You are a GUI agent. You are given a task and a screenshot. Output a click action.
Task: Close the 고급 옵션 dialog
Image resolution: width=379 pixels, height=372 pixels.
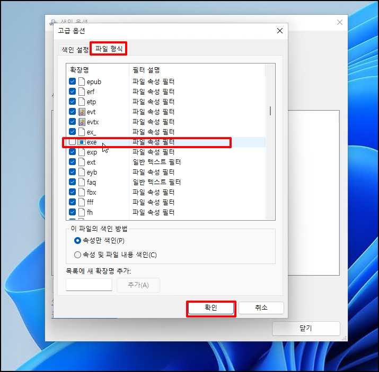tap(280, 31)
